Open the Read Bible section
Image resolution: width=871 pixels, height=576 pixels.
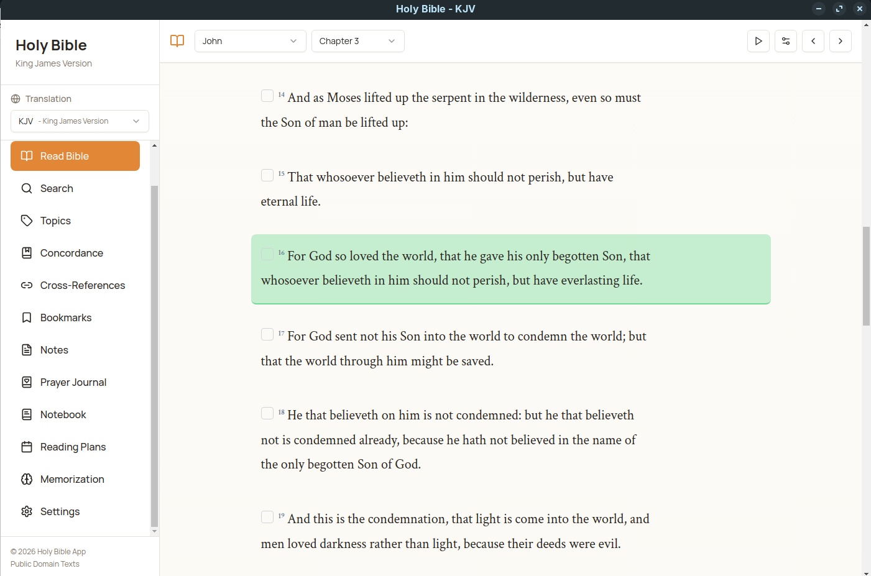coord(75,156)
